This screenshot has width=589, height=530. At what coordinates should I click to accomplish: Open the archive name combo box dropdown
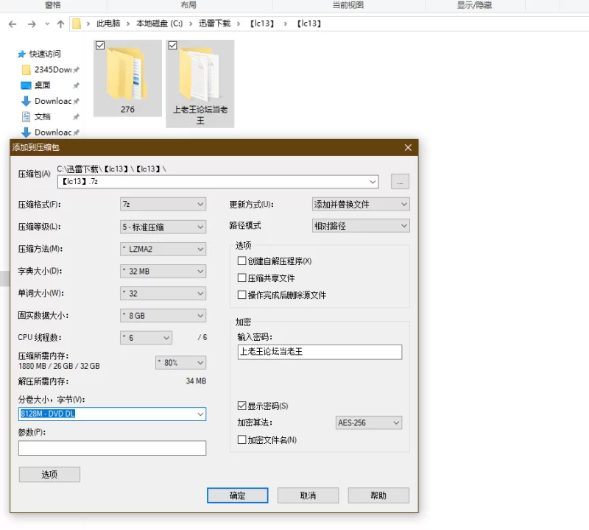pos(373,182)
